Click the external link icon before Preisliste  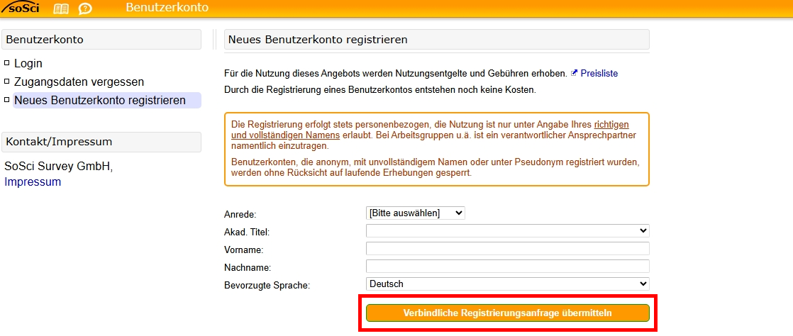[x=574, y=73]
